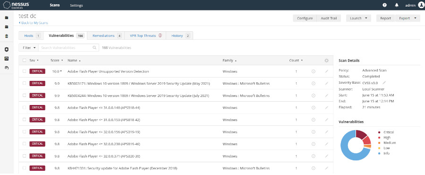The image size is (425, 175).
Task: Follow the Back to My Scans link
Action: (x=34, y=23)
